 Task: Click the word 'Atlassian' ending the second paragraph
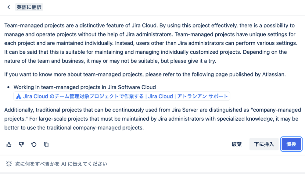(x=273, y=74)
